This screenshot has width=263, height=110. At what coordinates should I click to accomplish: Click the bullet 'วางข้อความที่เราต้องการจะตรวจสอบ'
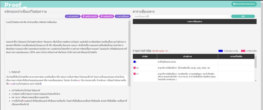(36, 94)
